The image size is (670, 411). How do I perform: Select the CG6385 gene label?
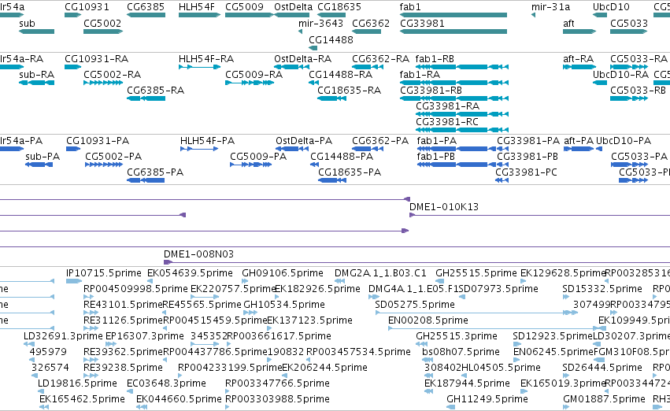[146, 7]
